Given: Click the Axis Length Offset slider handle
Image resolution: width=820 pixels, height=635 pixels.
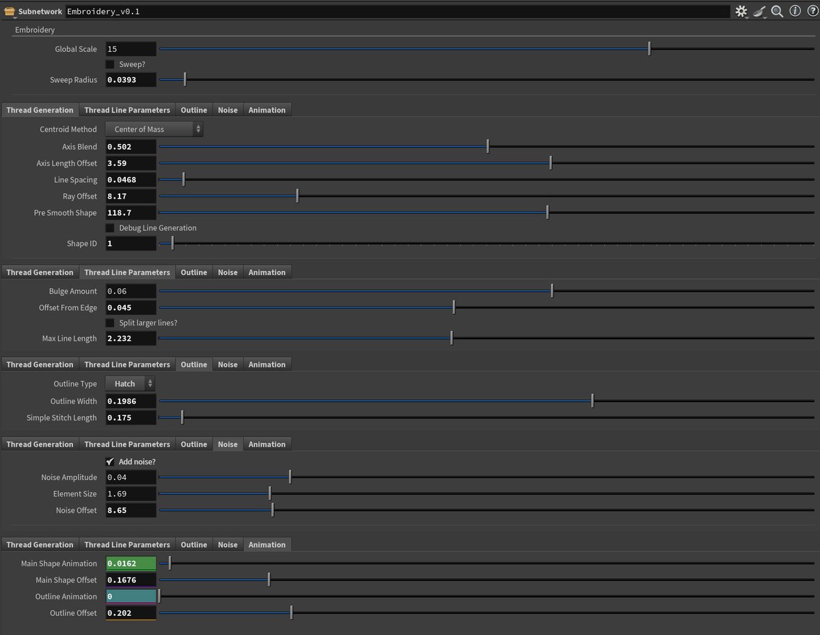Looking at the screenshot, I should tap(551, 163).
